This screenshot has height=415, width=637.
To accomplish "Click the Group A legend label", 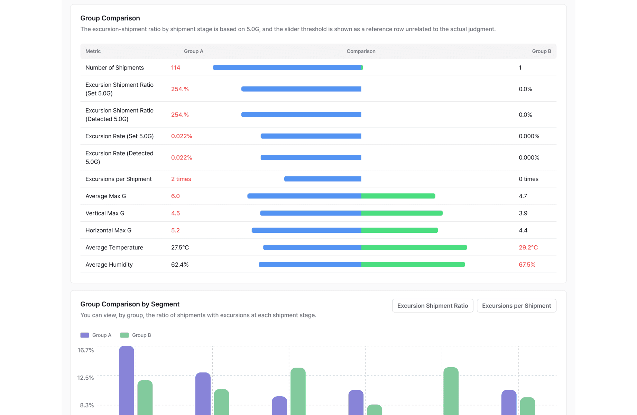I will click(102, 335).
